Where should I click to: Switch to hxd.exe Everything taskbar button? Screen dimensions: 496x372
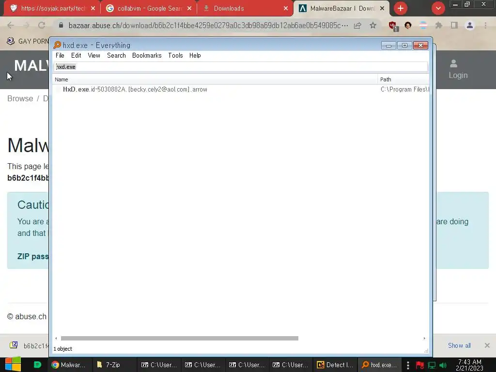tap(380, 365)
